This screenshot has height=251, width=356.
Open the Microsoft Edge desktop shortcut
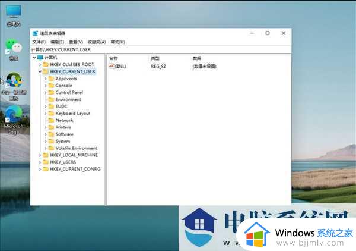[14, 120]
